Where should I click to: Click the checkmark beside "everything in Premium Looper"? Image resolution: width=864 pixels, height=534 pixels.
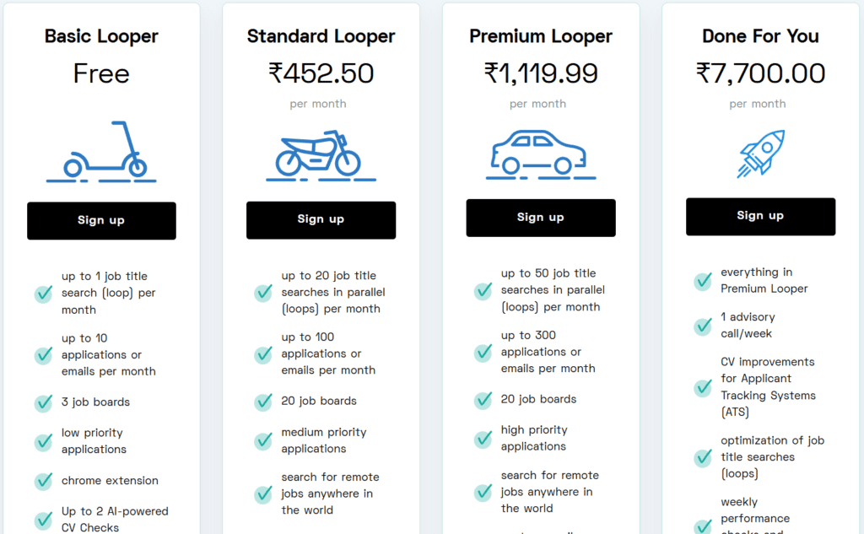702,281
